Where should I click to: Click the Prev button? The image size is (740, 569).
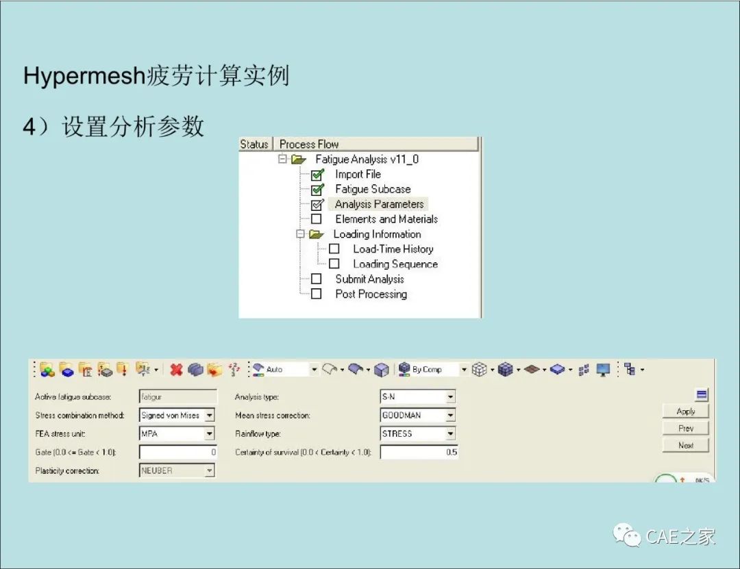[686, 429]
